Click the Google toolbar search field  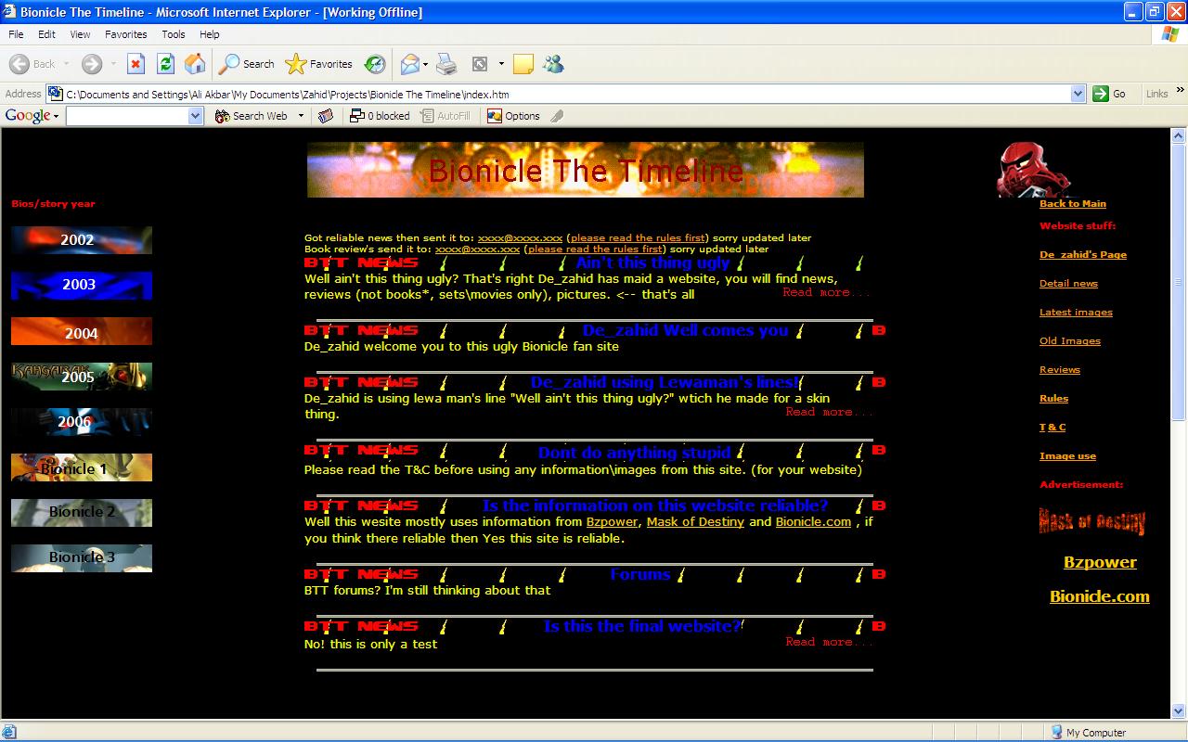point(135,116)
